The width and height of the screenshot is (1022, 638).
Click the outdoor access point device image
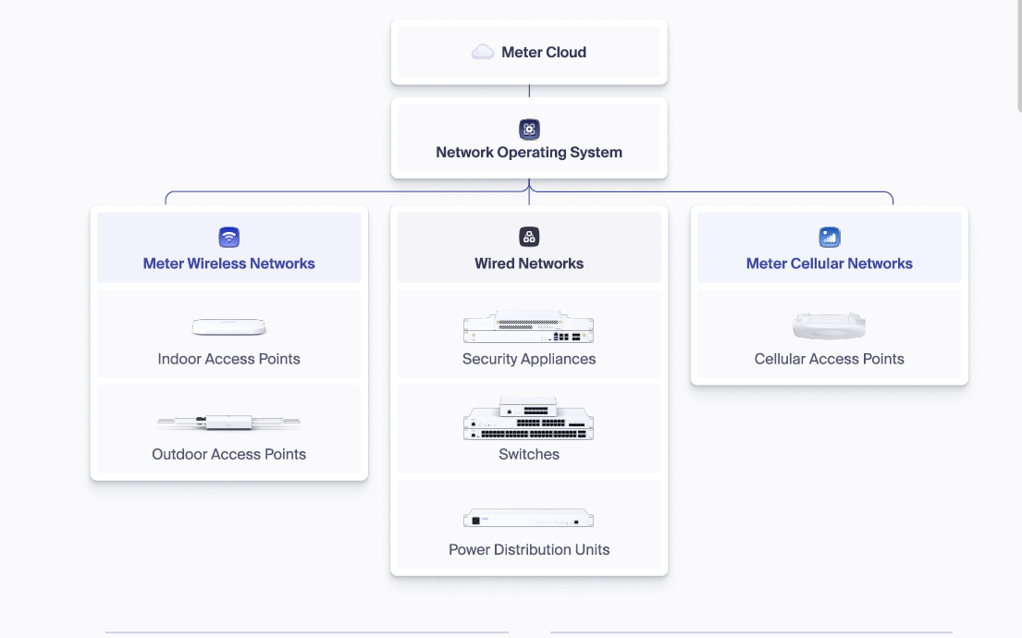(228, 423)
